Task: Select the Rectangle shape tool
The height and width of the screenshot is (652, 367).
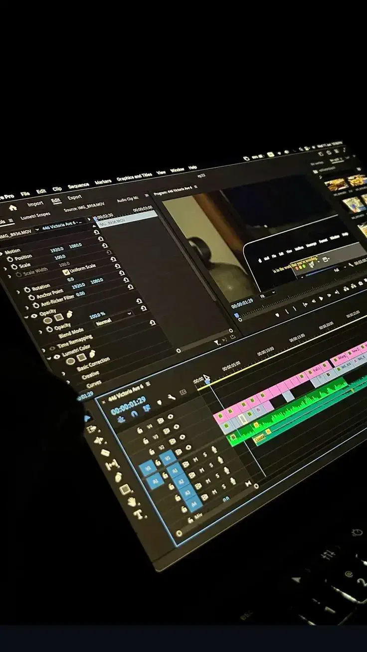Action: (x=125, y=489)
